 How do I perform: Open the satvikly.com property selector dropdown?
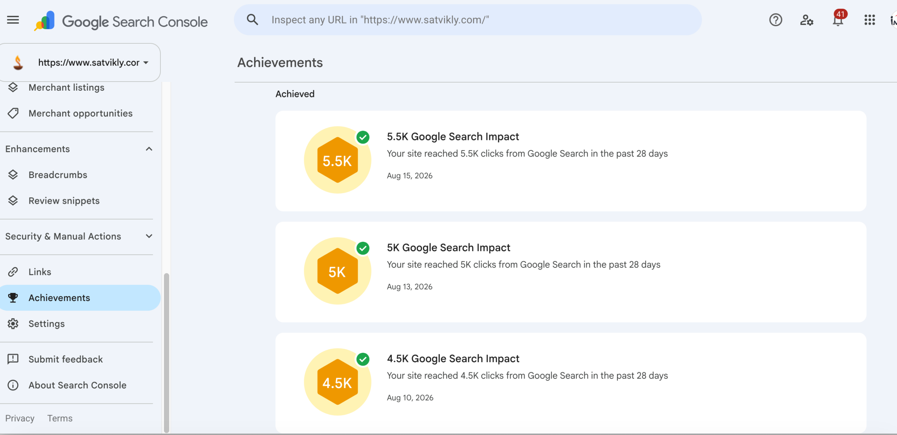80,63
